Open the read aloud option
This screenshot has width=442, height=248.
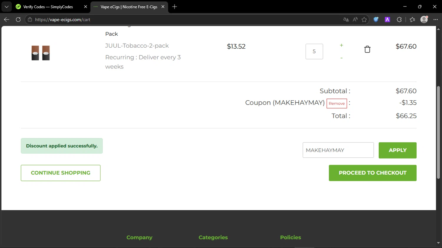click(355, 20)
